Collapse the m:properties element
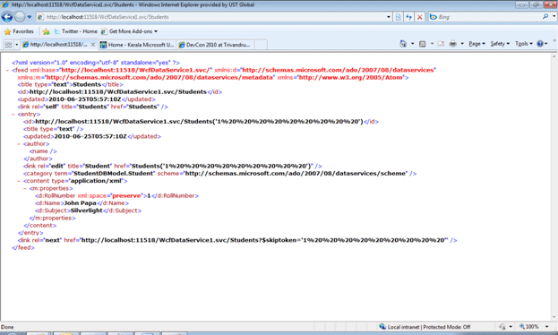Screen dimensions: 558x335 click(24, 188)
